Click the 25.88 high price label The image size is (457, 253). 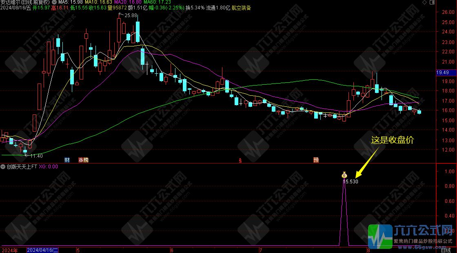coord(131,15)
